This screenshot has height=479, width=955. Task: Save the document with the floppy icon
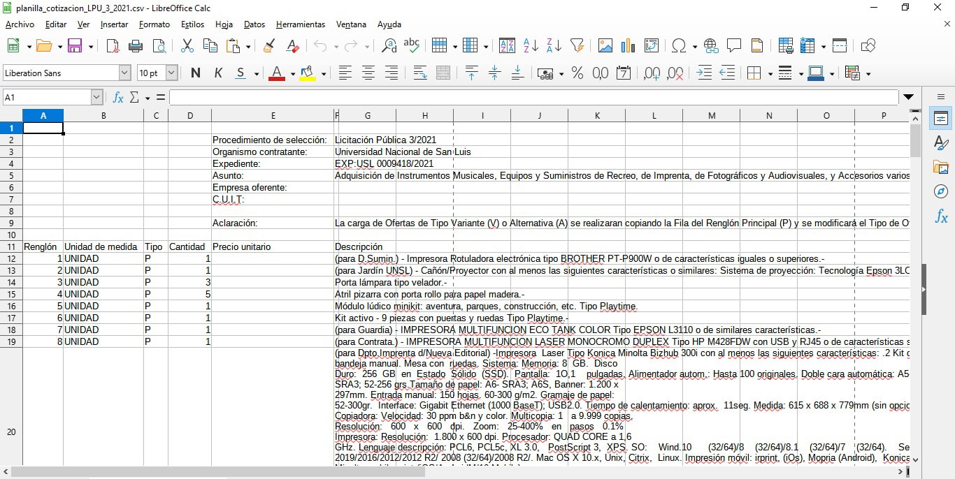[x=75, y=46]
